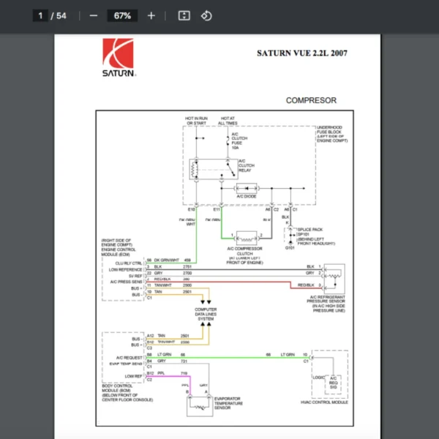Click the 'EVAPORATOR TEMPERATURE SENSOR' label
Screen dimensions: 439x439
pyautogui.click(x=228, y=403)
